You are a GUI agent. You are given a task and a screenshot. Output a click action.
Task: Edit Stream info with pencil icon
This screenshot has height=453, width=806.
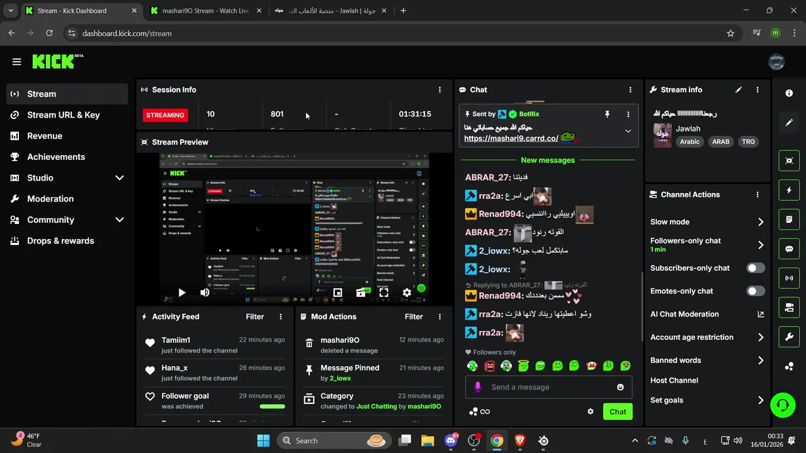click(x=739, y=90)
